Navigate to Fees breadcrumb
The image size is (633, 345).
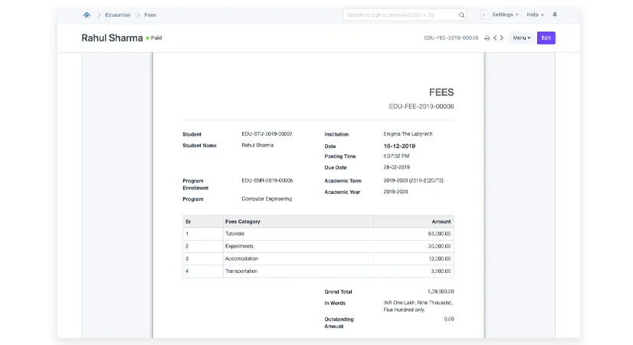150,15
